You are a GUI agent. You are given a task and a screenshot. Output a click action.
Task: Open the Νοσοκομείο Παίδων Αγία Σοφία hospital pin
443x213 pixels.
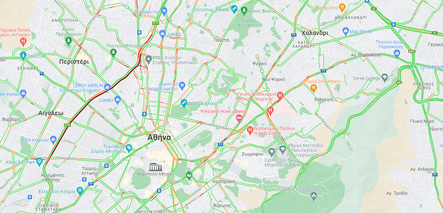coord(250,130)
